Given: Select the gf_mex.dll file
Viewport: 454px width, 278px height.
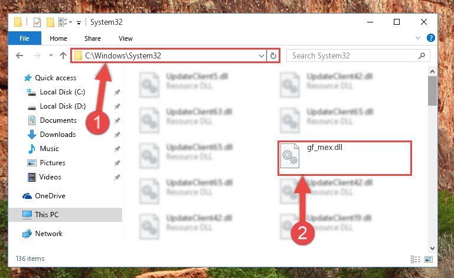Looking at the screenshot, I should [x=345, y=158].
